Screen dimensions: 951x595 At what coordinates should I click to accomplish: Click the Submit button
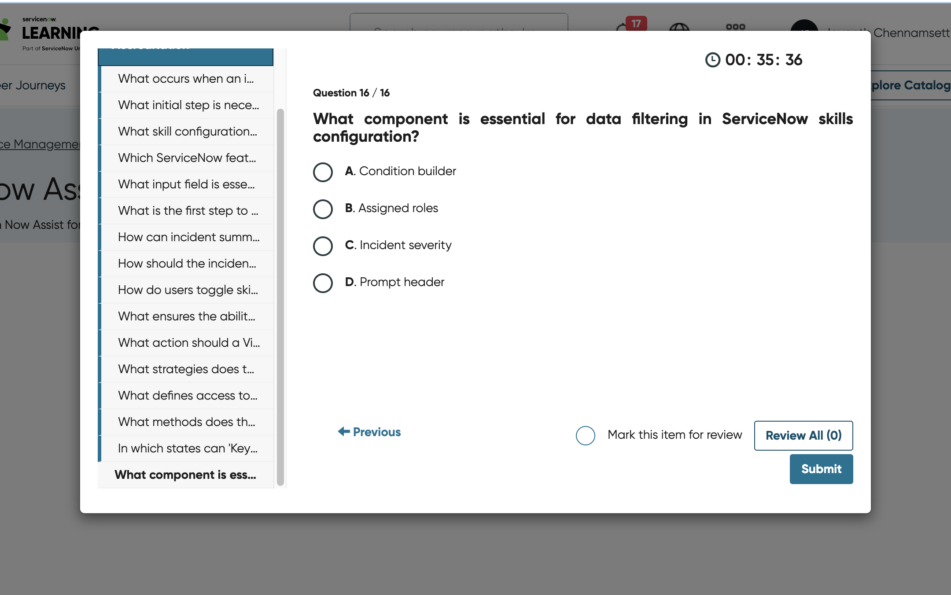[x=821, y=469]
